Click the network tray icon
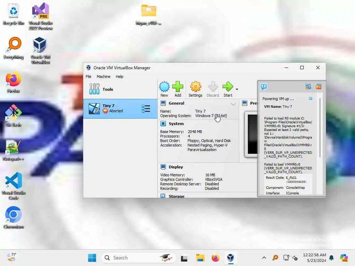The height and width of the screenshot is (266, 355). pyautogui.click(x=286, y=258)
